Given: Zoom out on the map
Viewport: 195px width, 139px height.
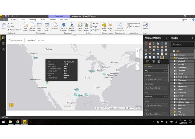Looking at the screenshot, I should pos(137,55).
